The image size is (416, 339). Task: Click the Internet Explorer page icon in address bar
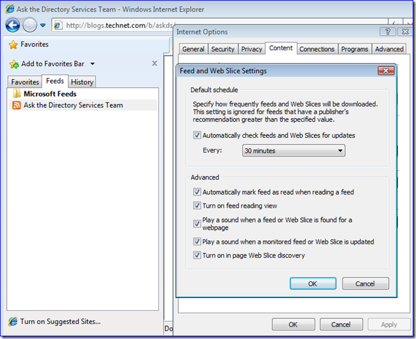point(58,25)
